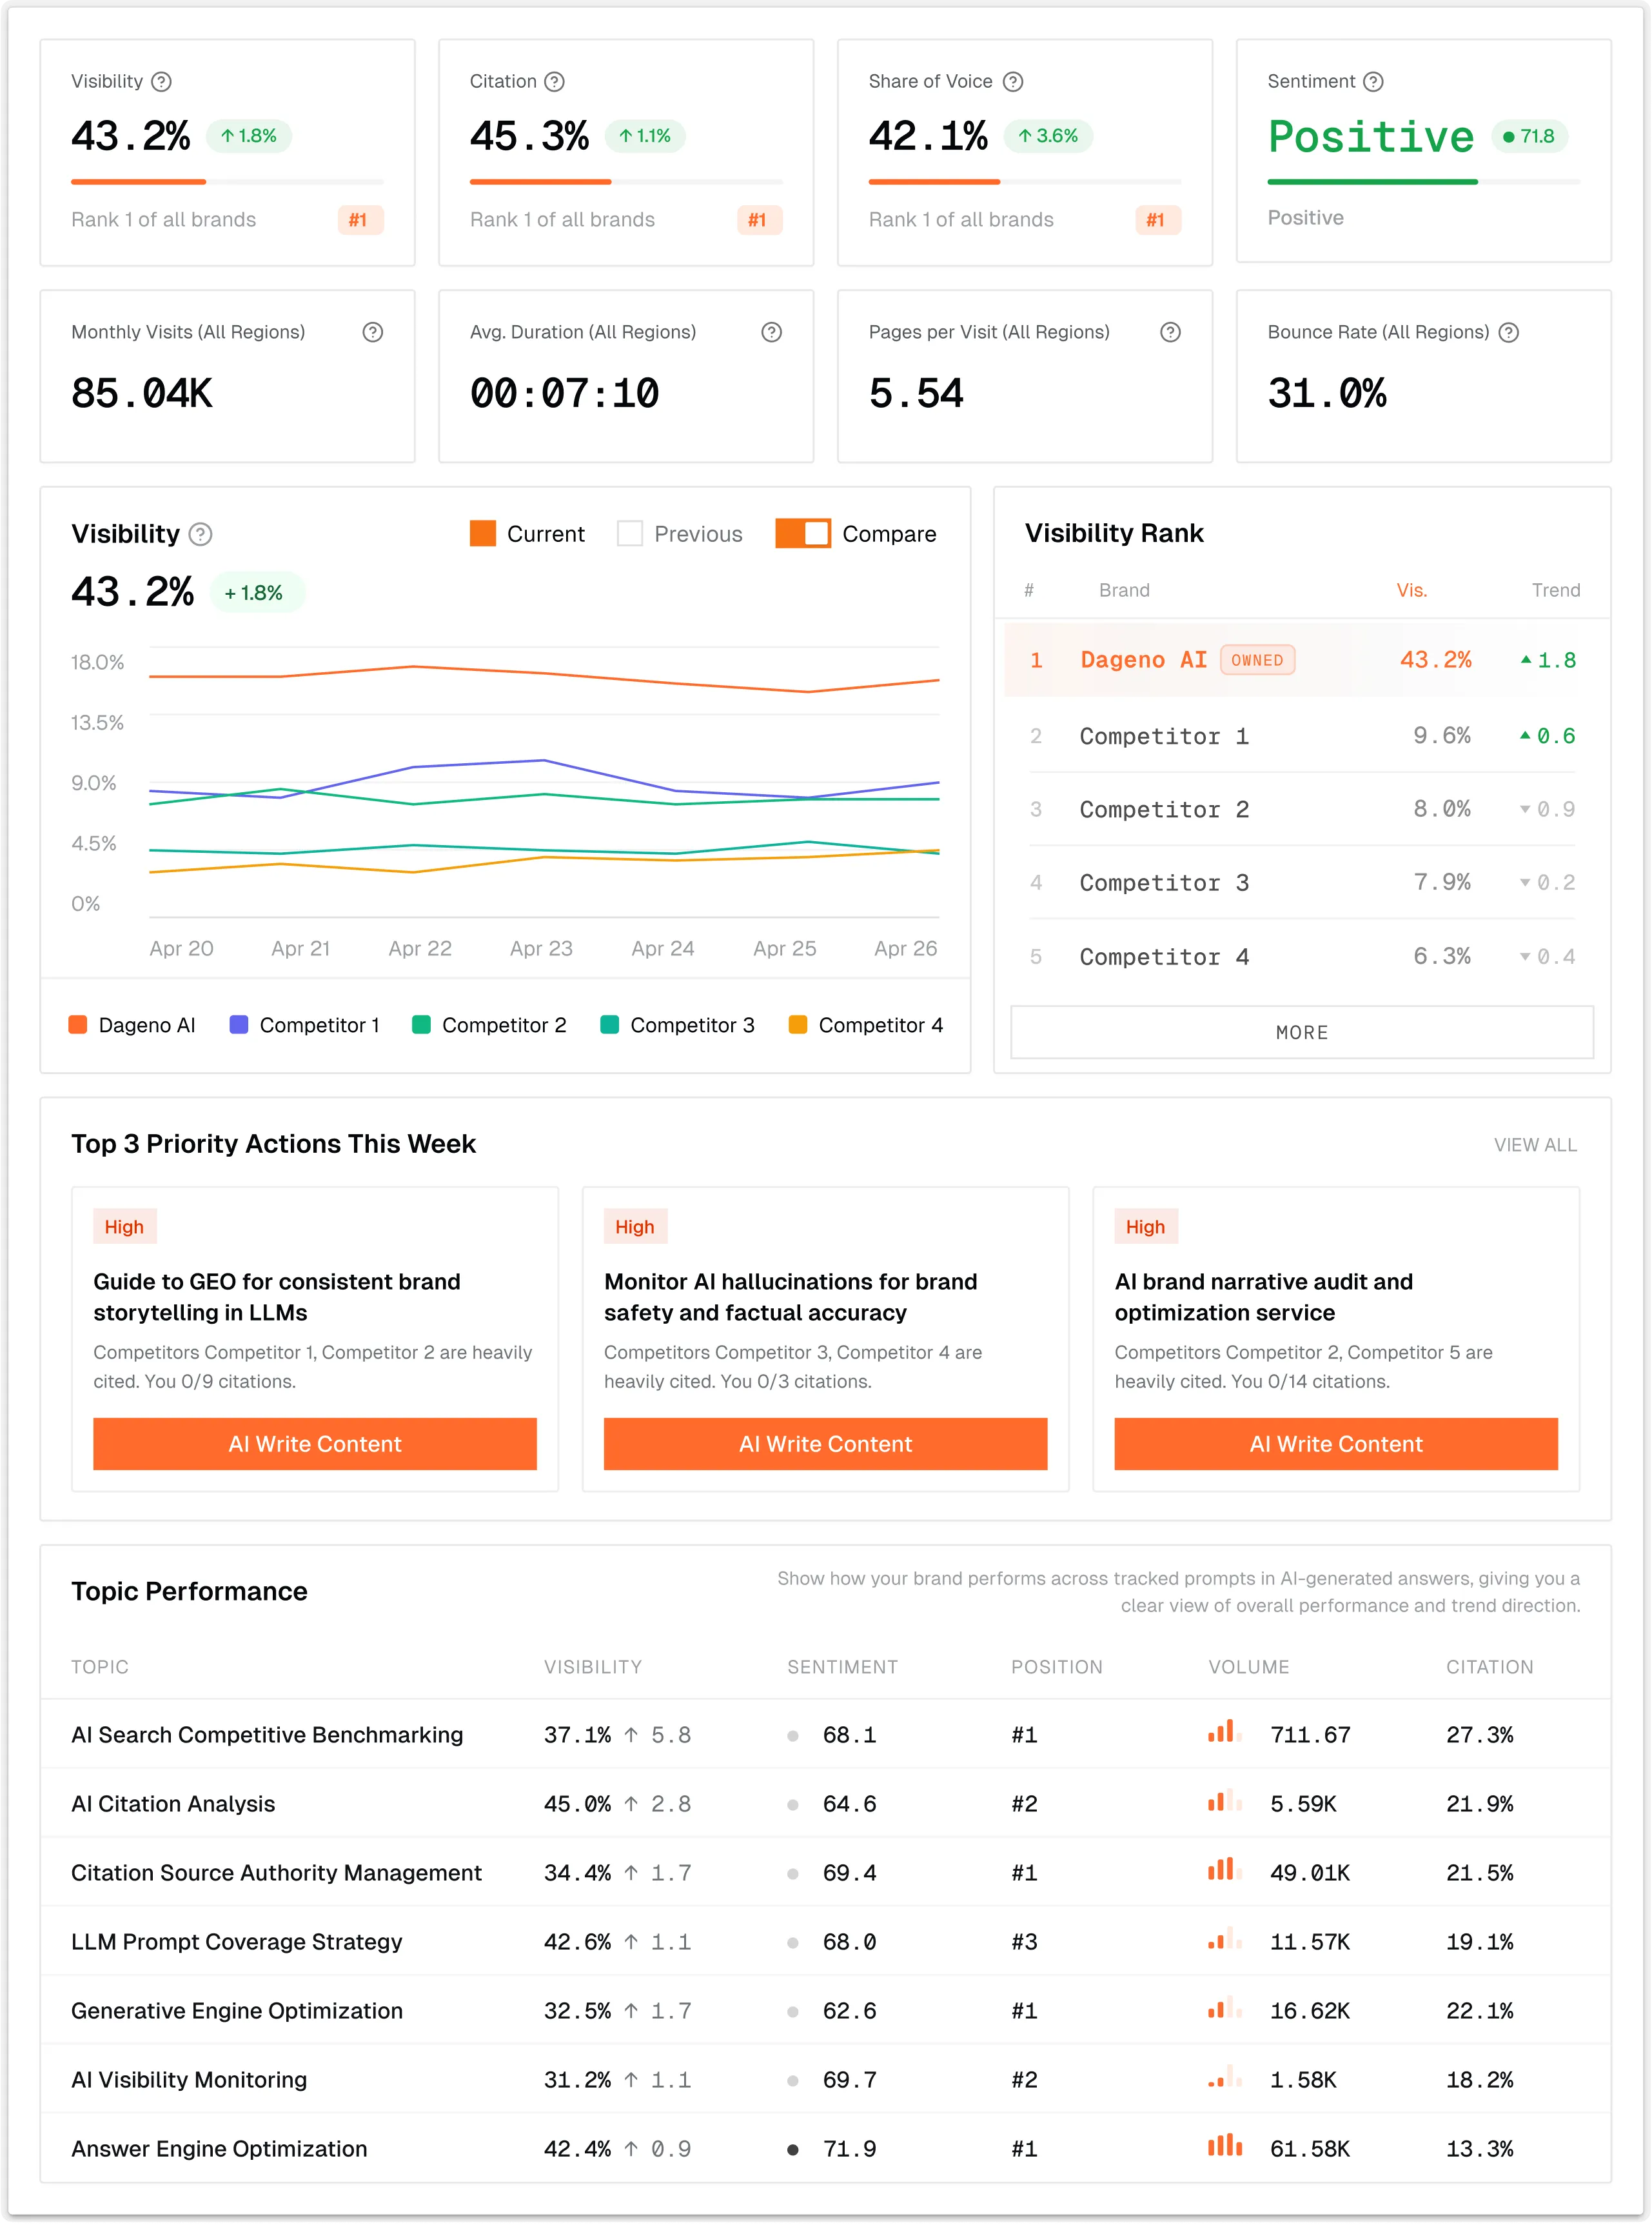Screen dimensions: 1652x2225
Task: Open VIEW ALL priority actions
Action: (x=1535, y=1144)
